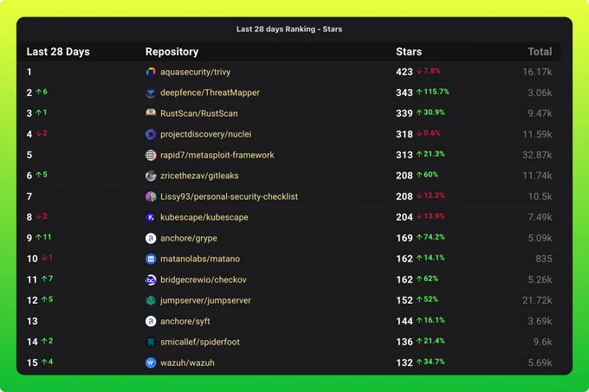The height and width of the screenshot is (392, 589).
Task: Open the projectdiscovery/nuclei repository link
Action: click(206, 134)
